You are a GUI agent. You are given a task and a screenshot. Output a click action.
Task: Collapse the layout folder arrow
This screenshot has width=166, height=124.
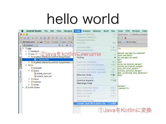point(29,71)
